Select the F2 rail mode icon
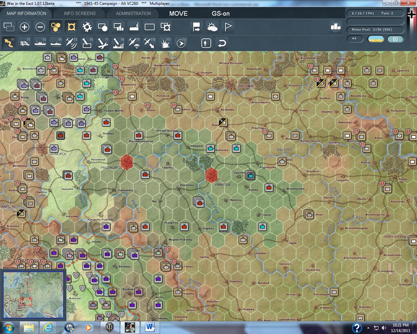417x334 pixels. click(24, 43)
